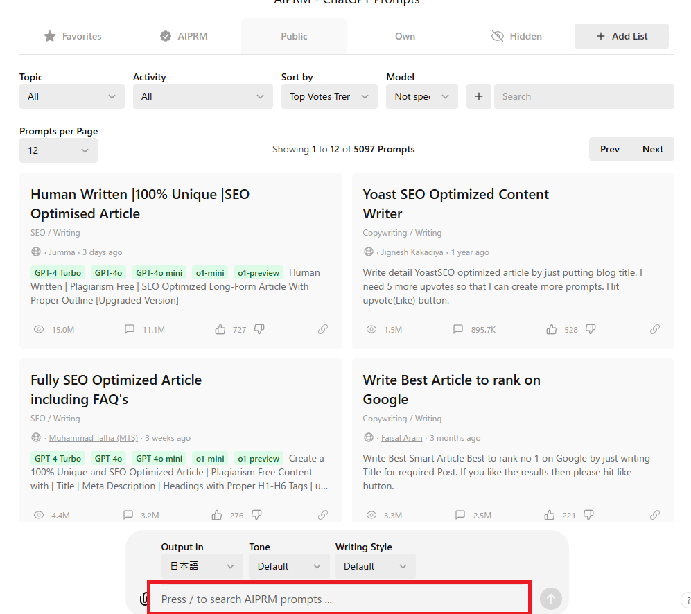Go to Next page of prompts

coord(653,149)
